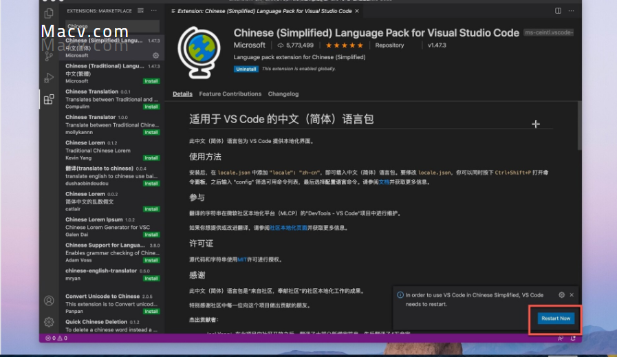Click the Microsoft publisher name
This screenshot has width=617, height=357.
click(250, 45)
